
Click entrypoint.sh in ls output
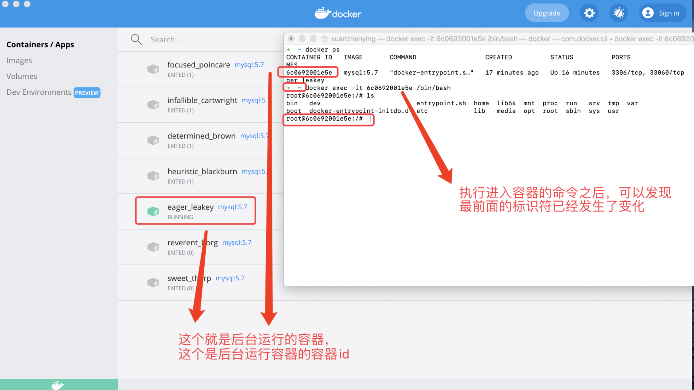tap(441, 103)
